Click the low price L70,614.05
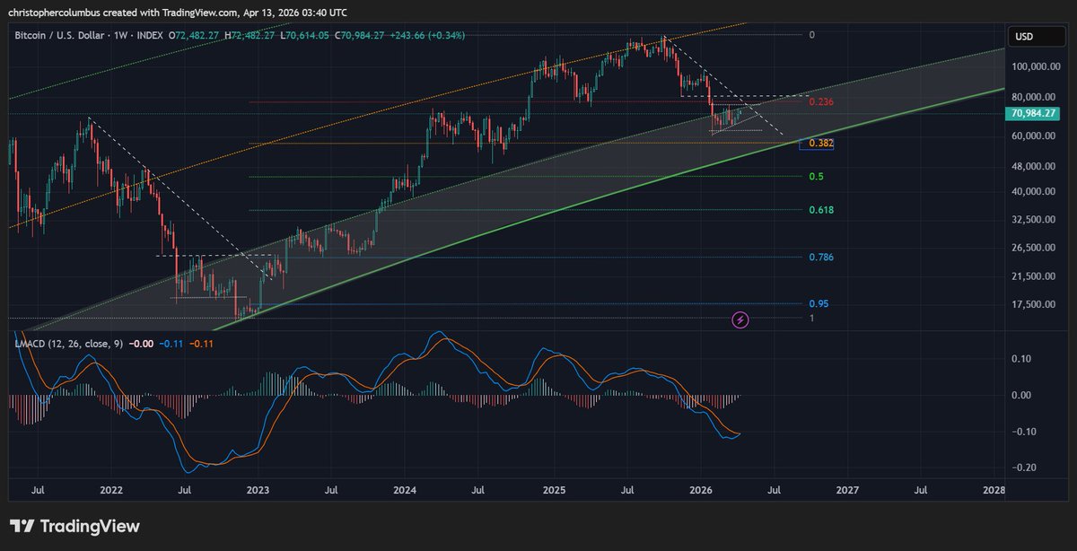The height and width of the screenshot is (551, 1077). [x=304, y=36]
